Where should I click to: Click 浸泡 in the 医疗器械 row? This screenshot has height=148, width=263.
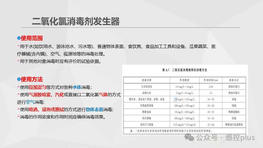(234, 118)
